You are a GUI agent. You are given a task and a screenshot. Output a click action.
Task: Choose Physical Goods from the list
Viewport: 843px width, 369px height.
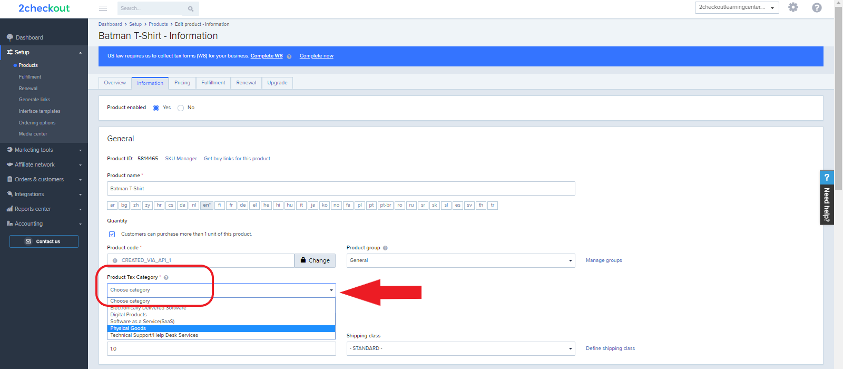click(x=221, y=328)
